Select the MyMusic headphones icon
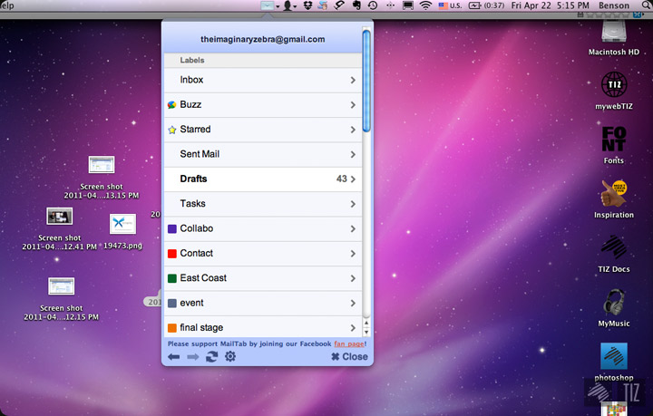This screenshot has height=416, width=653. click(615, 301)
